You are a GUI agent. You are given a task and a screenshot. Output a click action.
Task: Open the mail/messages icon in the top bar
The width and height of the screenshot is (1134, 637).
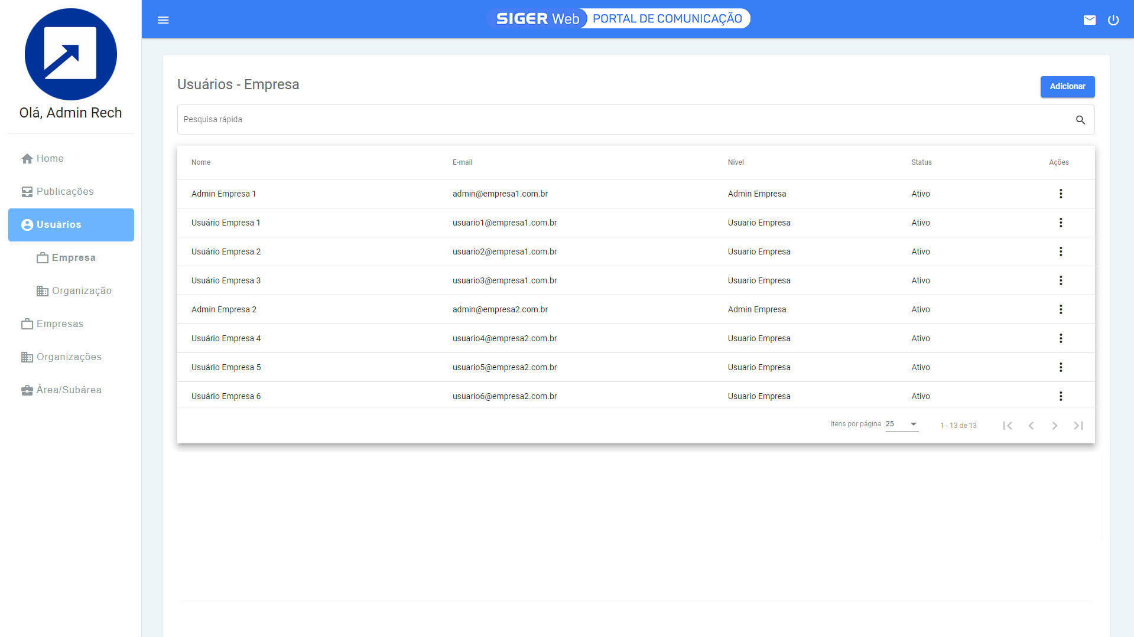[x=1090, y=19]
